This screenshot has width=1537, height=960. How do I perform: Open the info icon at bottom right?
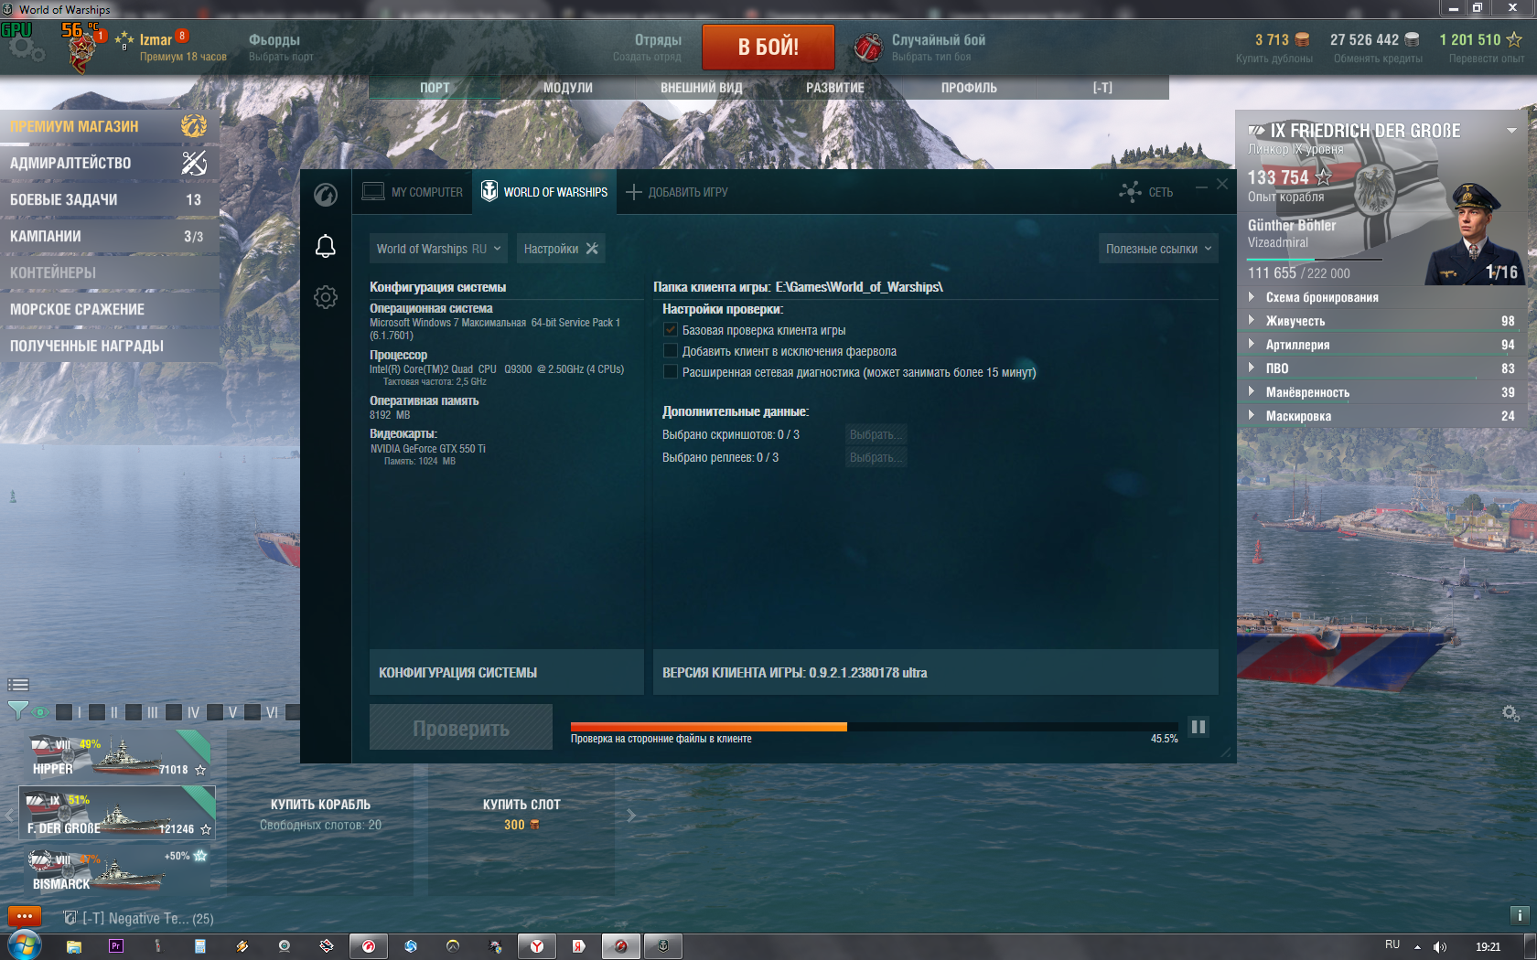tap(1520, 915)
